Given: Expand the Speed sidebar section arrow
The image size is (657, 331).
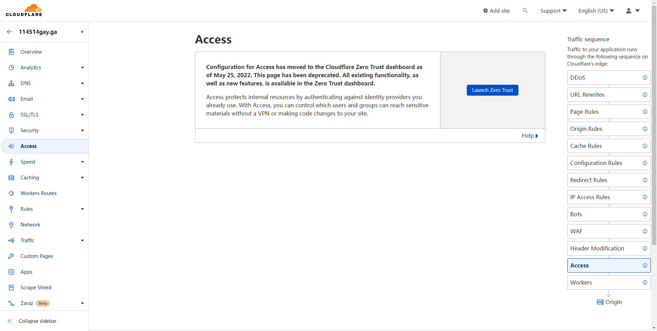Looking at the screenshot, I should [x=82, y=162].
